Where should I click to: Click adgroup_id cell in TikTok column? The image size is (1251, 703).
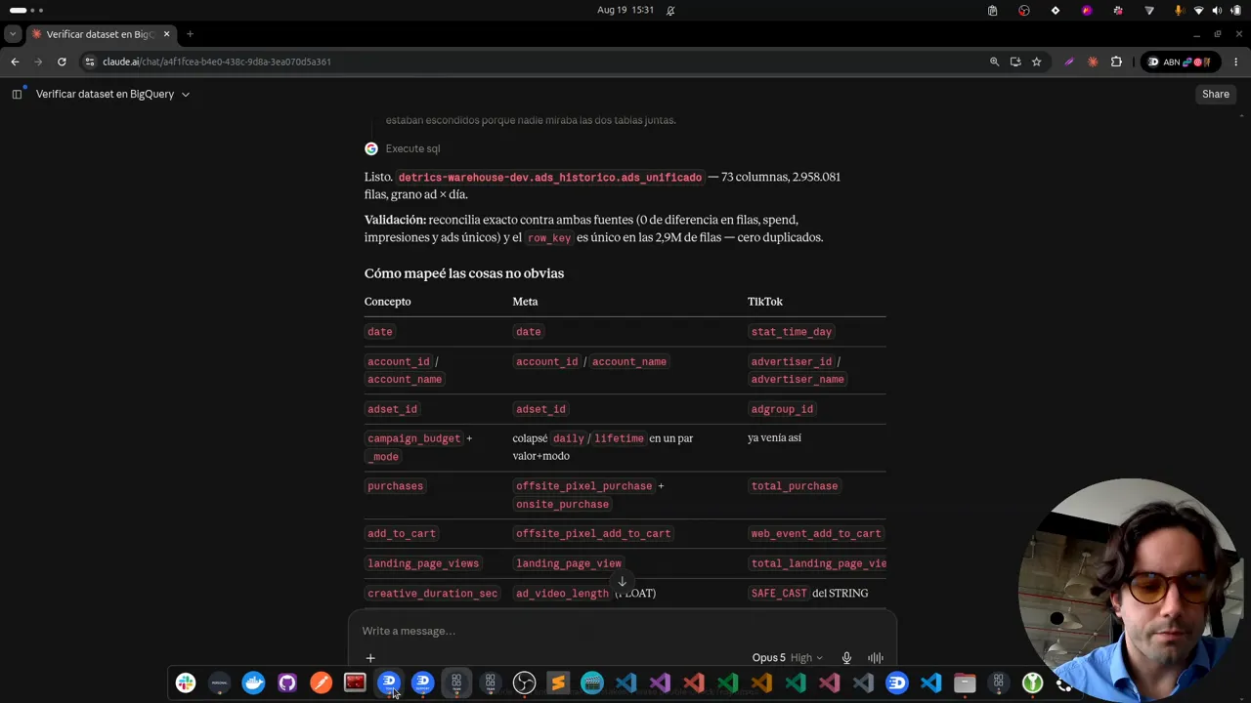tap(782, 409)
